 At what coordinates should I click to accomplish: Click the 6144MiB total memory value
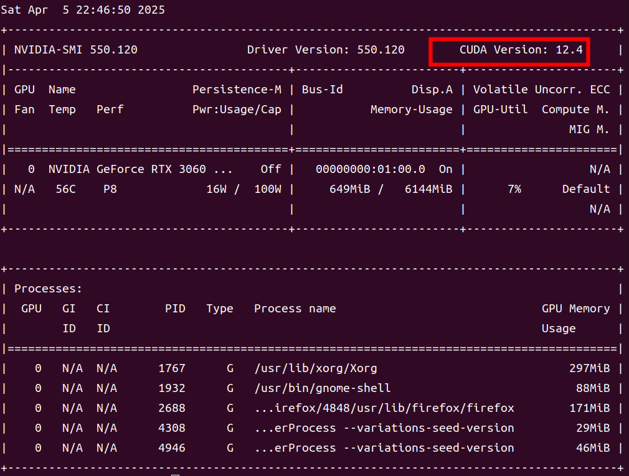428,189
